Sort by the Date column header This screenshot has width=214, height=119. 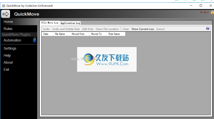[x=47, y=34]
